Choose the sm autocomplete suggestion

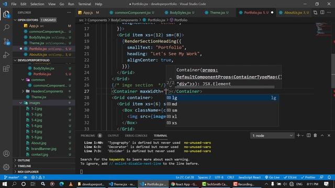click(222, 110)
